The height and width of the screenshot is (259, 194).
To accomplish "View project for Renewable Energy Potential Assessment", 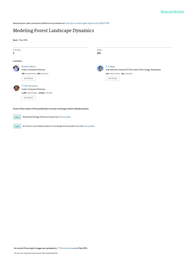I will click(x=65, y=117).
